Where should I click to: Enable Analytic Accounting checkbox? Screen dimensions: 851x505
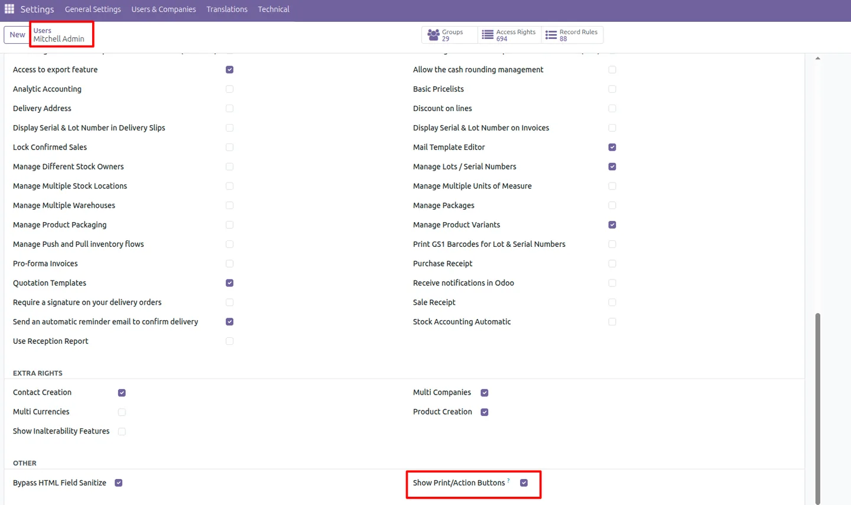[229, 89]
